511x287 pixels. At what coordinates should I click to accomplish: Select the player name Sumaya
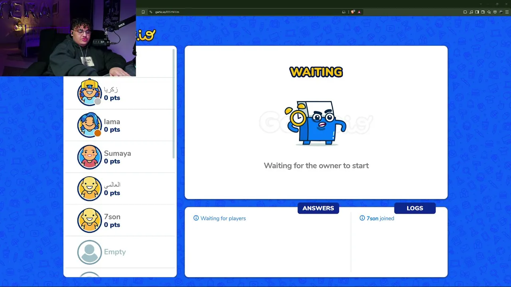point(117,153)
